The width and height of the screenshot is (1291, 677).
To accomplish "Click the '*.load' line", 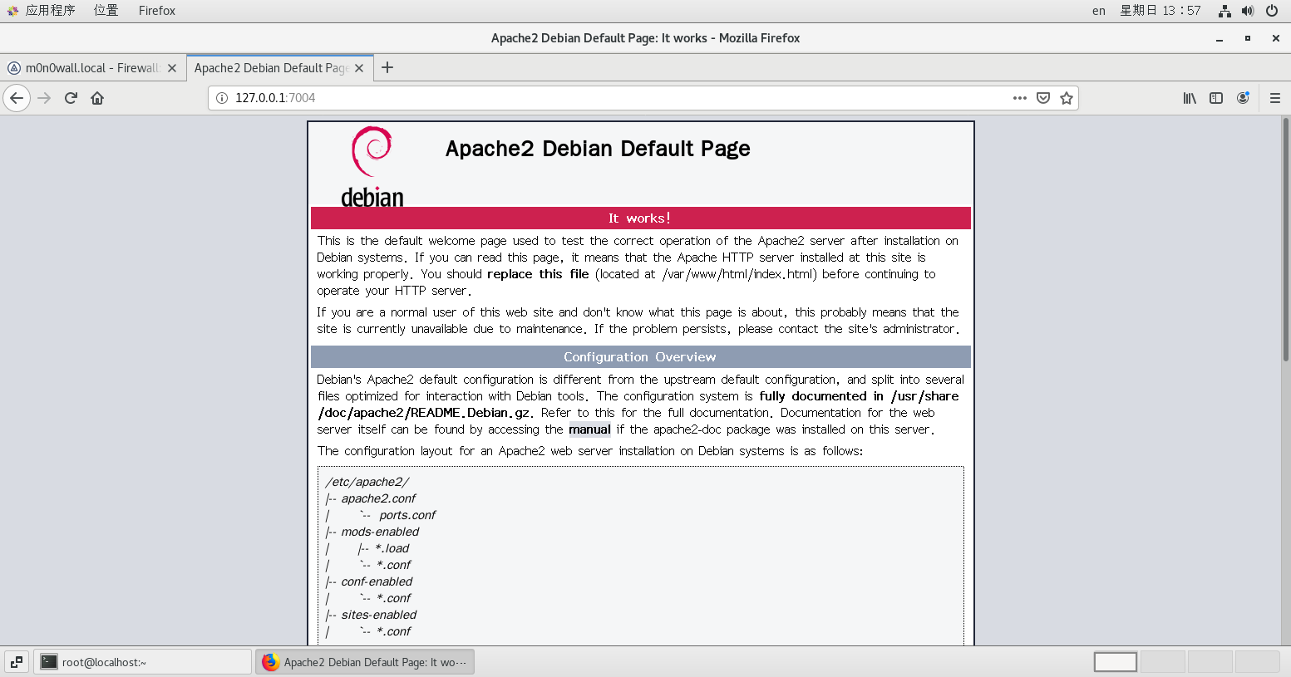I will click(x=392, y=548).
